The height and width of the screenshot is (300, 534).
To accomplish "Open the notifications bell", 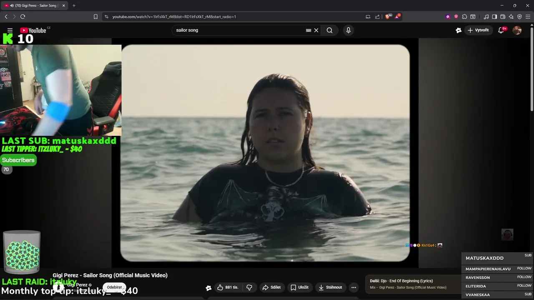I will (501, 30).
